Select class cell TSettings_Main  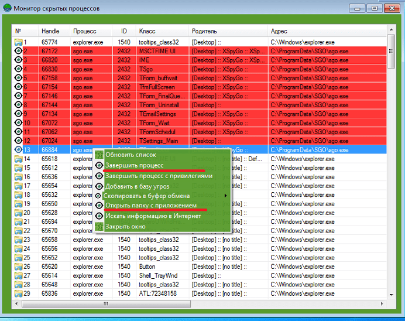pyautogui.click(x=159, y=141)
